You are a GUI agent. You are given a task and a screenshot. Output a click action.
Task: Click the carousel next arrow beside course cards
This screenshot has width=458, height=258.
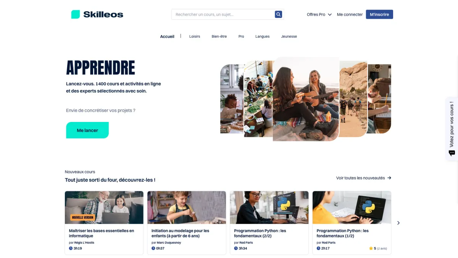(398, 223)
